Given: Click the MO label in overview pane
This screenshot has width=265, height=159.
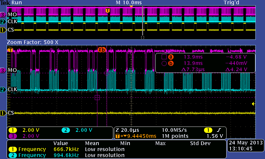Looking at the screenshot, I should click(x=12, y=15).
